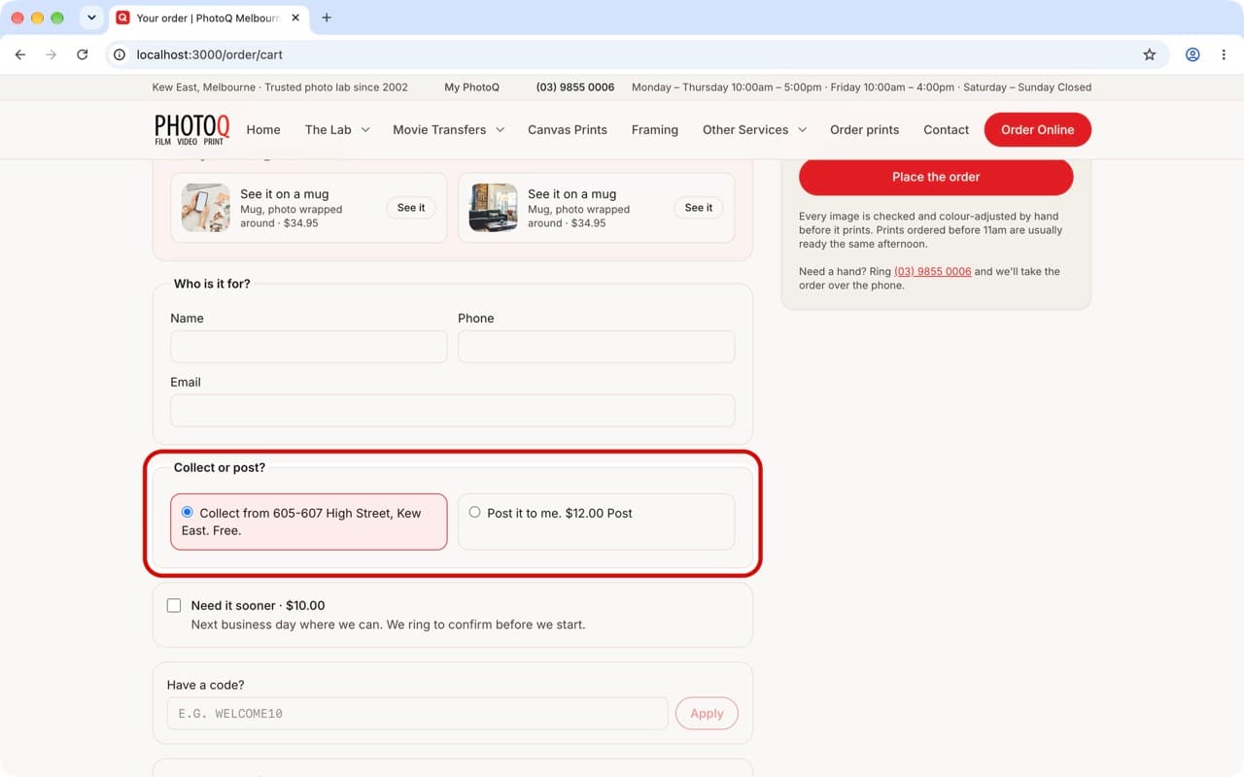Focus the Phone input field
The width and height of the screenshot is (1244, 777).
click(x=597, y=347)
